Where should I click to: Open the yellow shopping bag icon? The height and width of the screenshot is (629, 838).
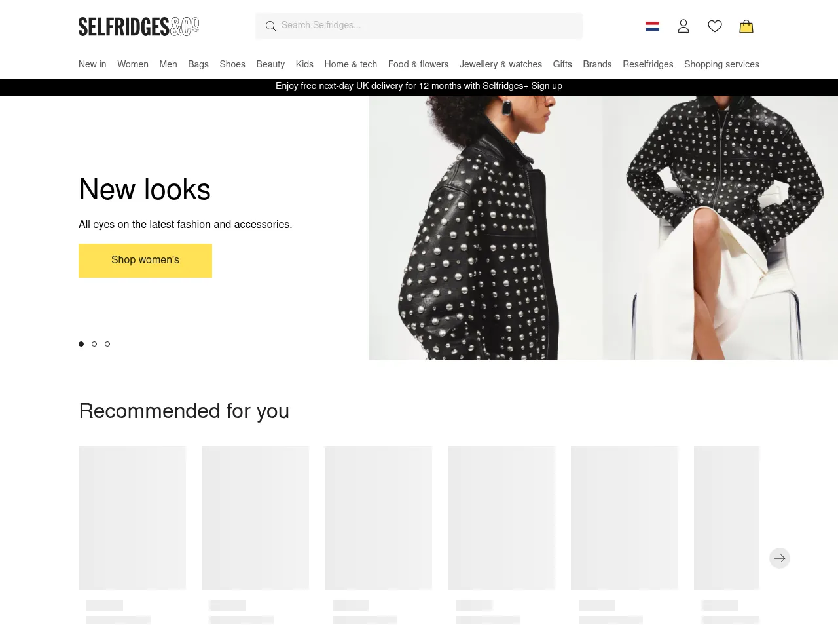pos(746,26)
